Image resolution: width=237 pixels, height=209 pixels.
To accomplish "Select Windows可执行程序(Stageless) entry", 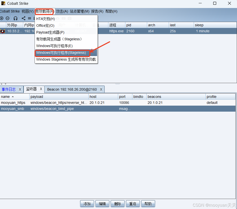I will 66,53.
